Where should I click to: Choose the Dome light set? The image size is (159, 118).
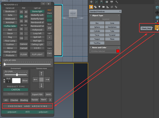(x=37, y=11)
